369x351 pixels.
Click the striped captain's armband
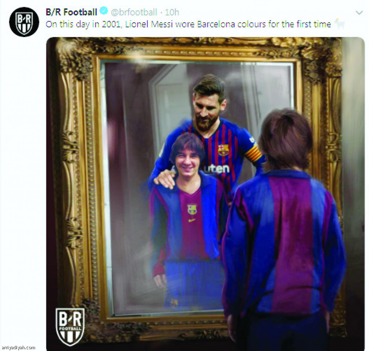pos(254,152)
